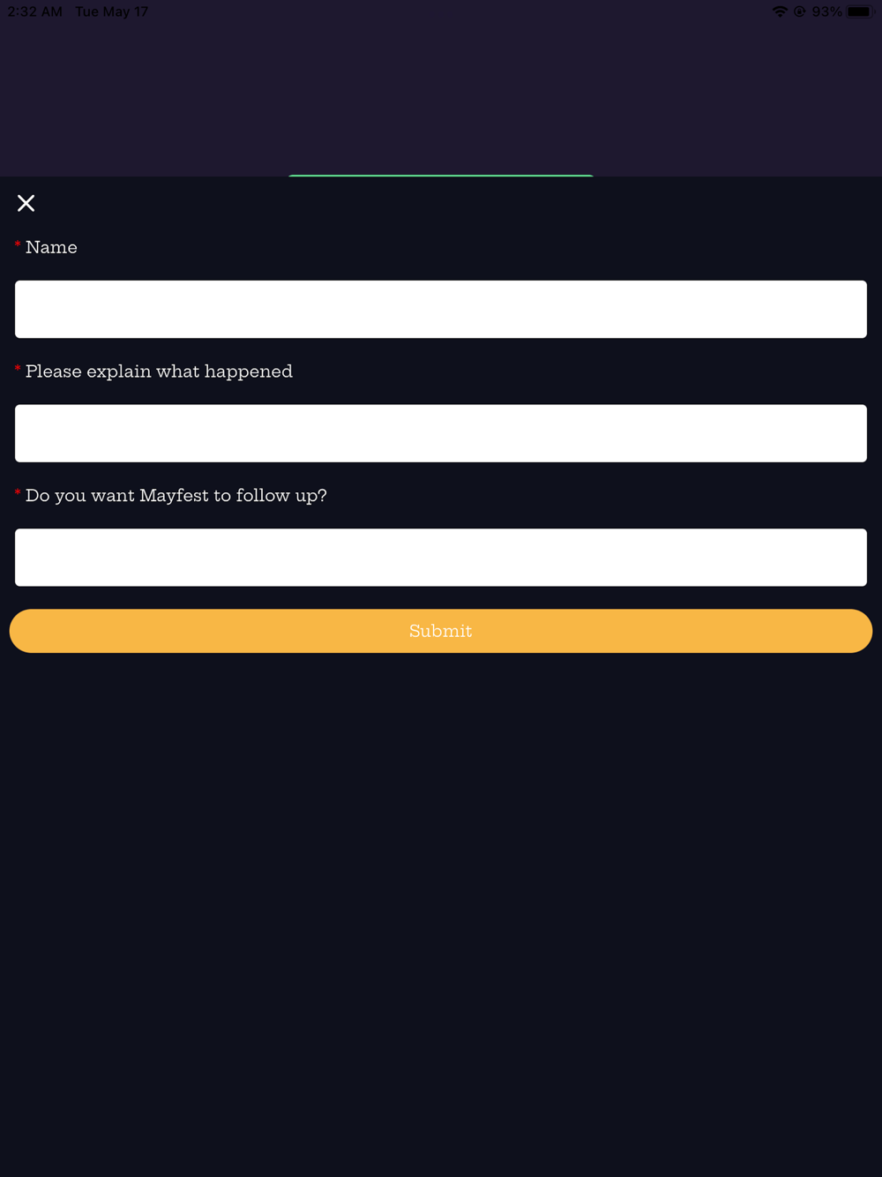Click the 'Please explain what happened' label
The width and height of the screenshot is (882, 1177).
(x=159, y=371)
